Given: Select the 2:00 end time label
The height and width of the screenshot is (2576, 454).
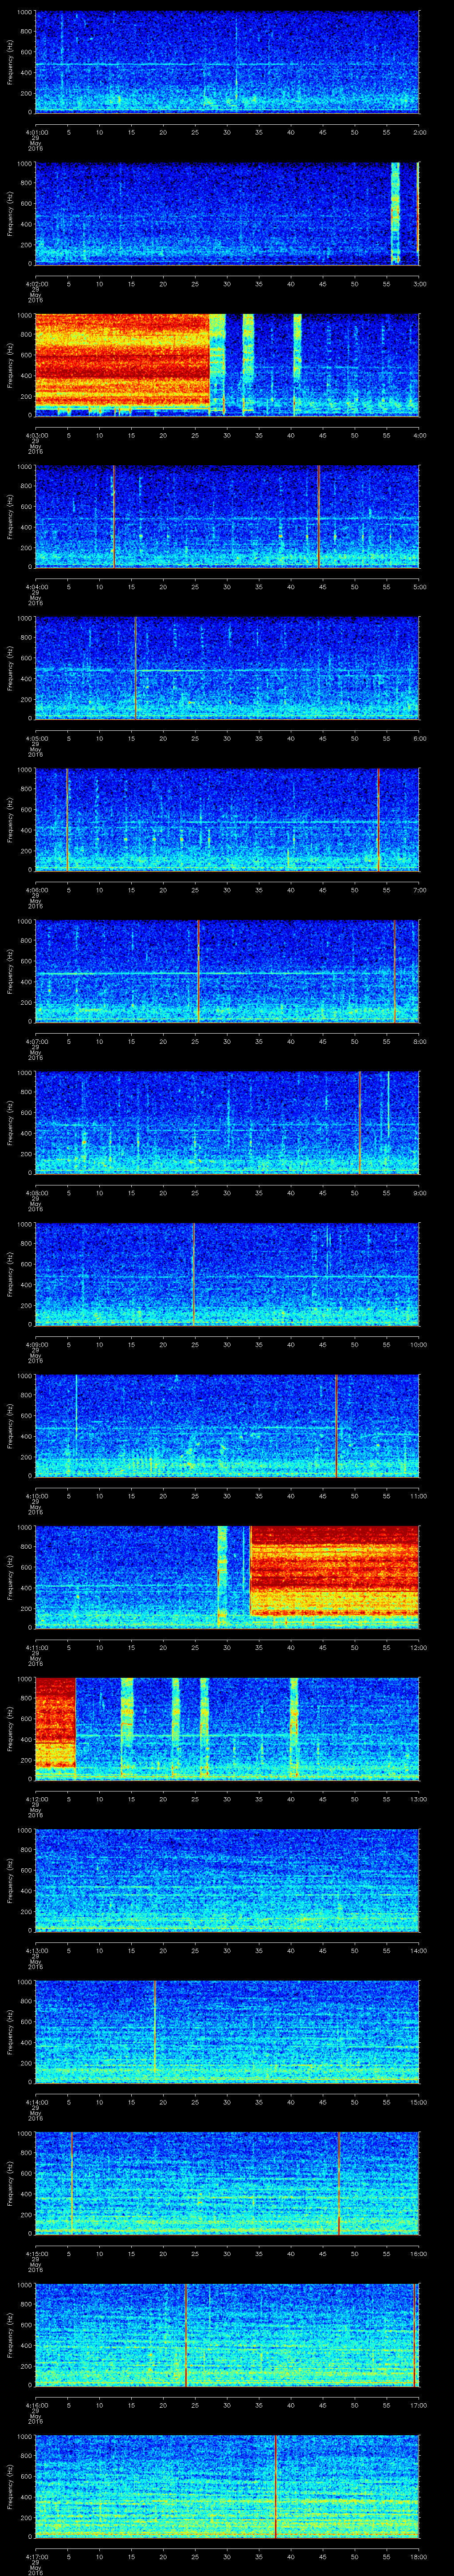Looking at the screenshot, I should [x=419, y=132].
